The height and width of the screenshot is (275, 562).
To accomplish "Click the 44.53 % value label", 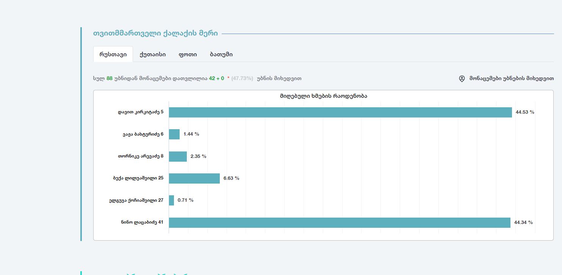I will (525, 112).
